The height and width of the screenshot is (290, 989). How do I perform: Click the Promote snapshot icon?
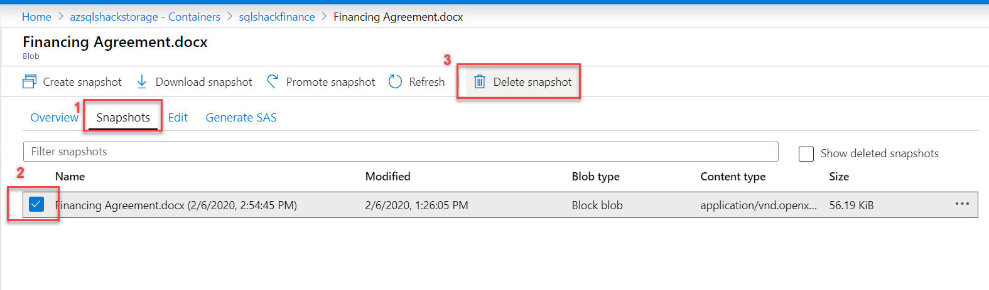click(273, 82)
